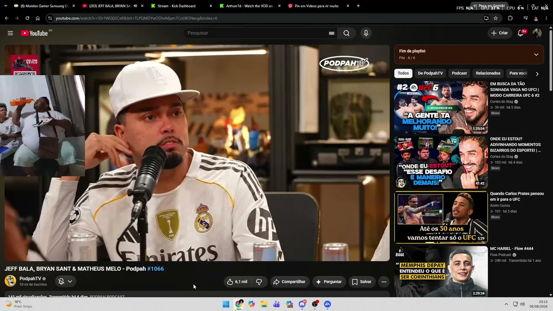This screenshot has height=311, width=553.
Task: Open the Carlos Prates UFC video thumbnail
Action: coord(441,217)
